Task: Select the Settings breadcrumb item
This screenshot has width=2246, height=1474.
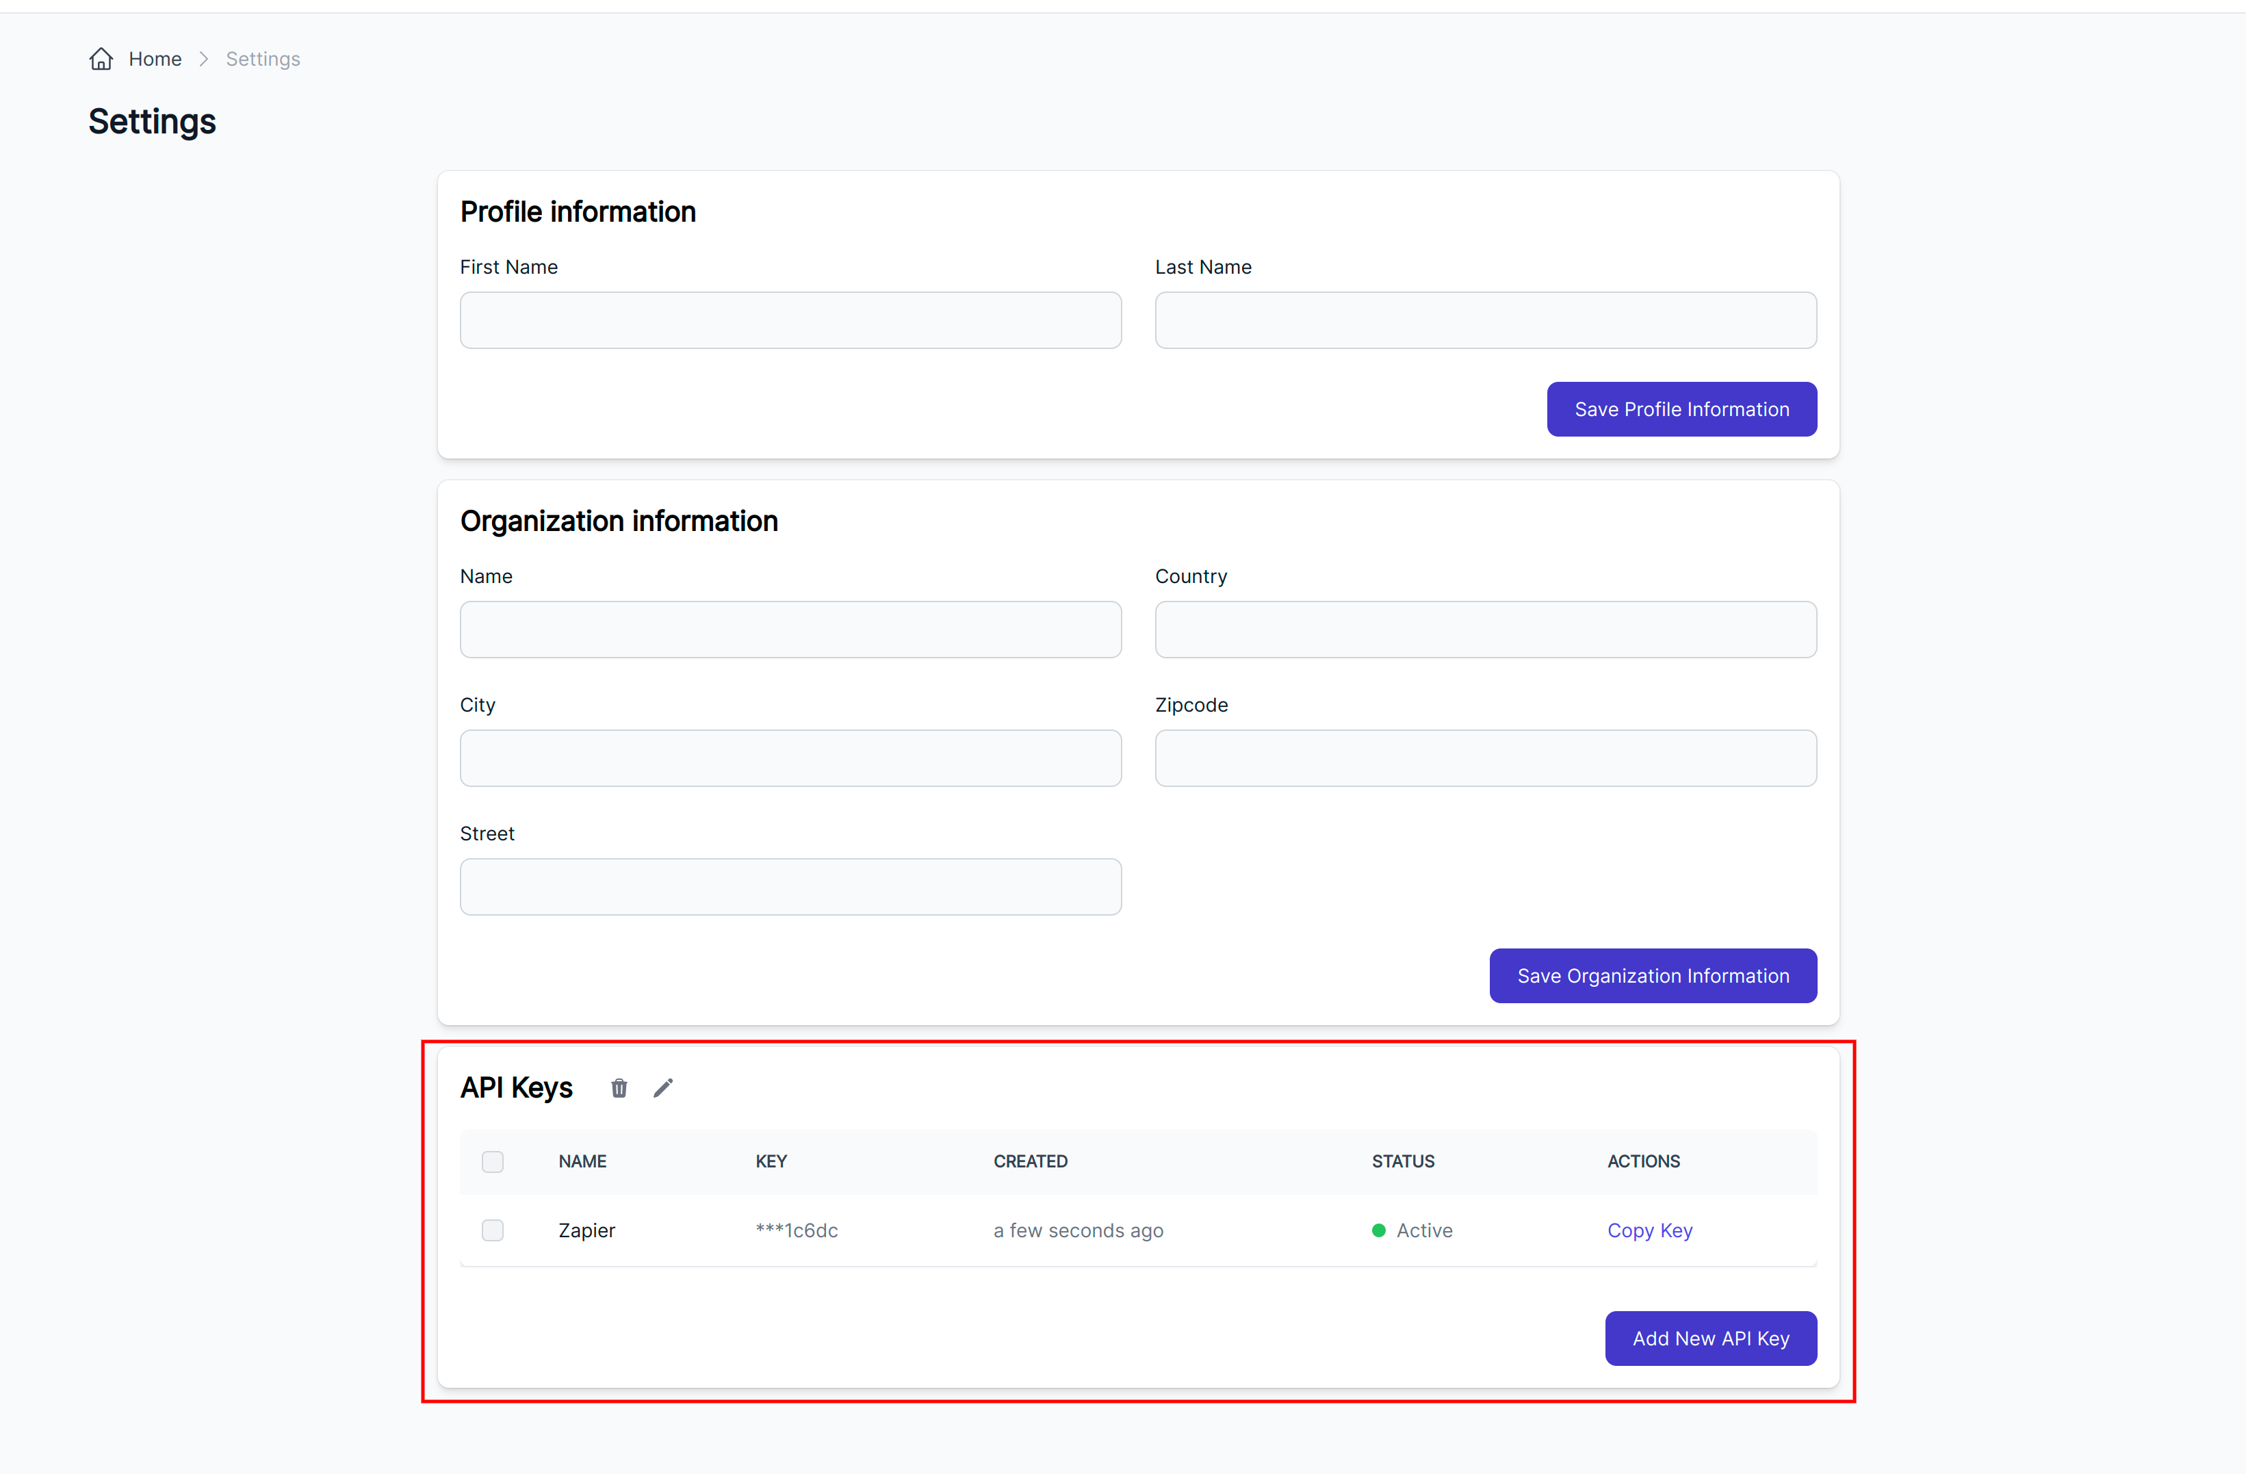Action: [x=262, y=58]
